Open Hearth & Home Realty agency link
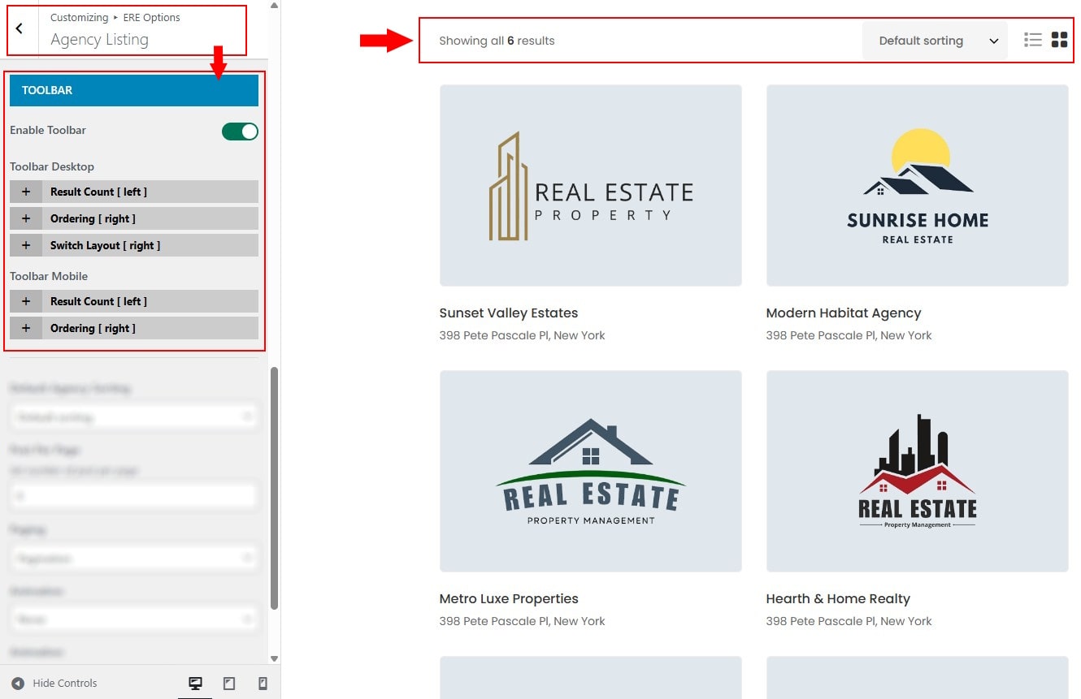 tap(838, 599)
